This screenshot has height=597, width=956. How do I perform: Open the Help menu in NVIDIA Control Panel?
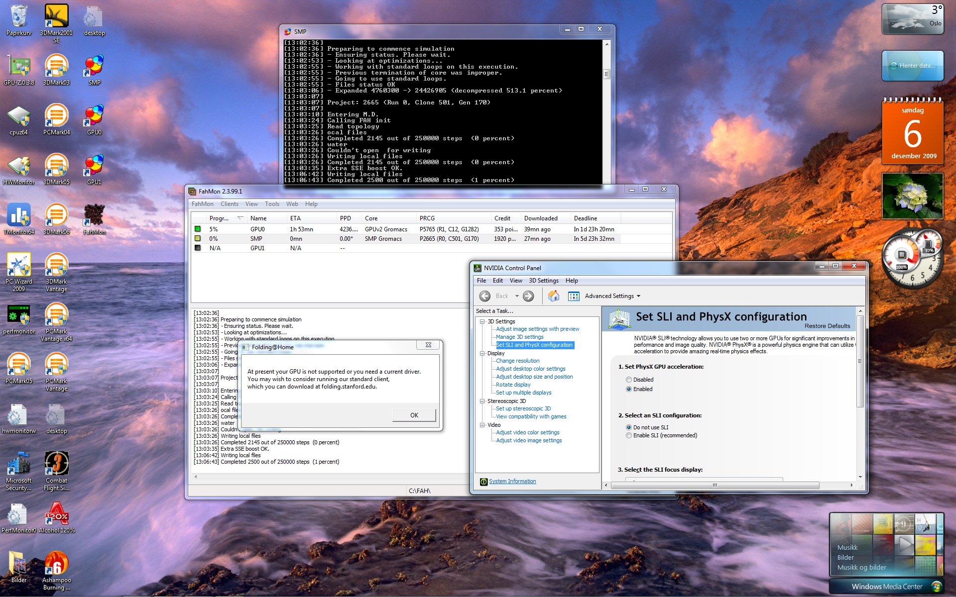(x=572, y=281)
